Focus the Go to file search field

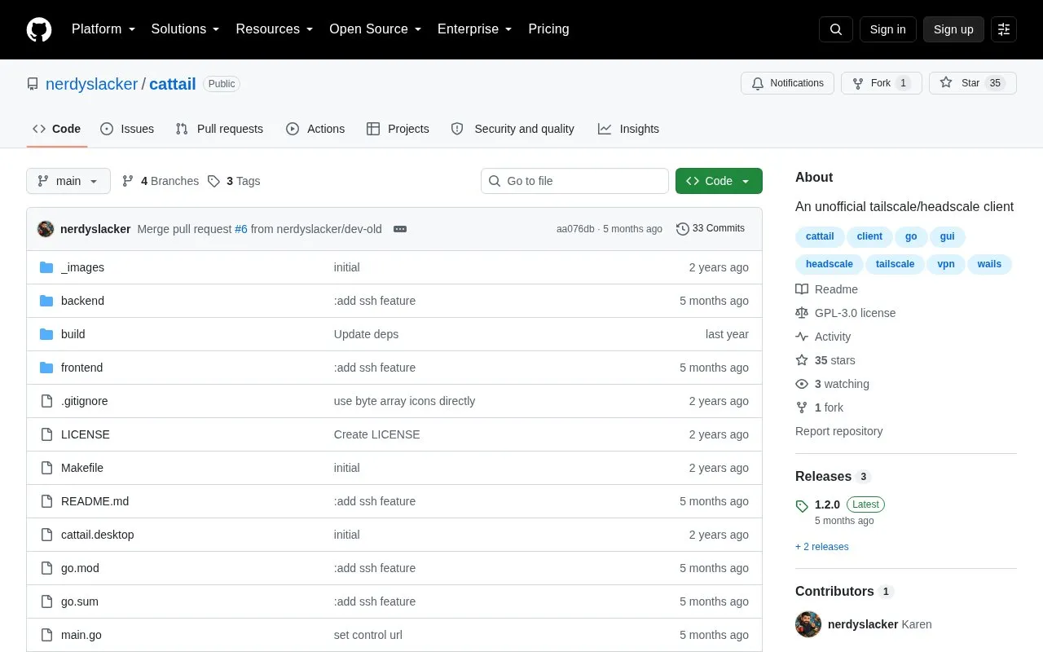coord(574,181)
